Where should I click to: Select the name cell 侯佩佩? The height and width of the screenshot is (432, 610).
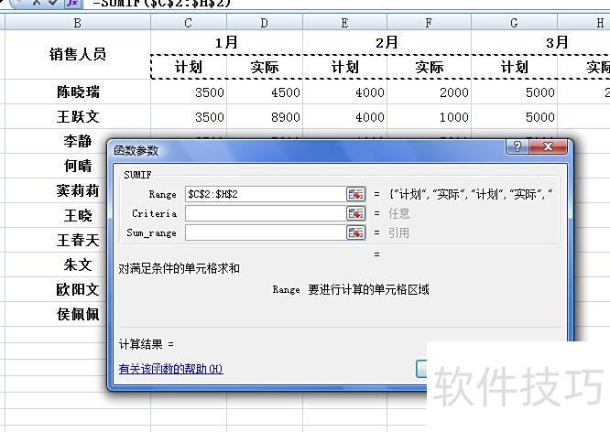tap(78, 314)
